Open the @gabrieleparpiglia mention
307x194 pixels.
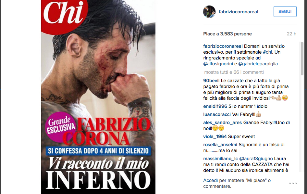pyautogui.click(x=258, y=64)
